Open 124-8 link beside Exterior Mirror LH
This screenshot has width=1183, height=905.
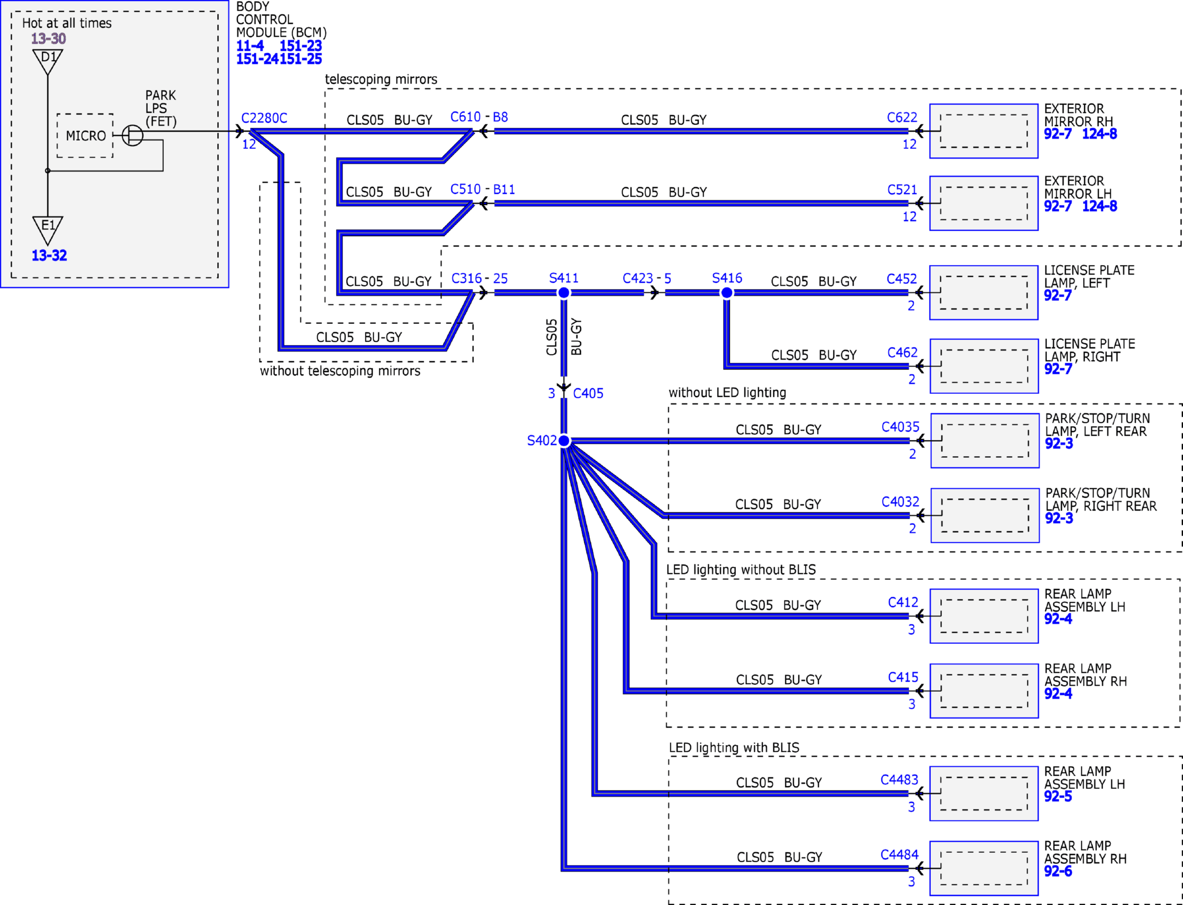coord(1100,206)
